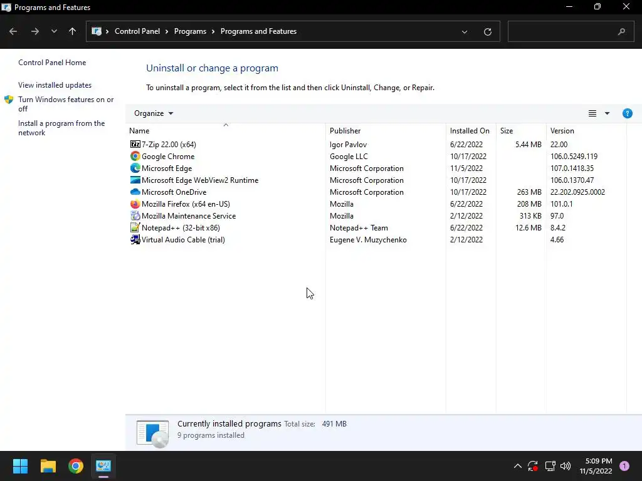Click the search magnifier icon
The image size is (642, 481).
coord(621,31)
